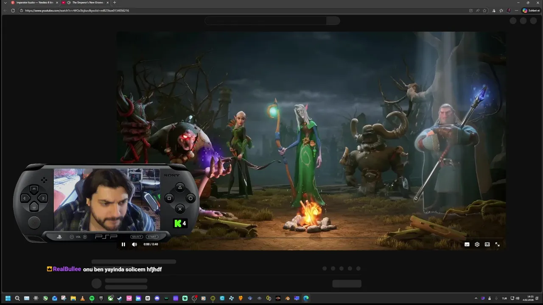Open the Edge profile avatar
This screenshot has width=543, height=305.
tap(509, 11)
